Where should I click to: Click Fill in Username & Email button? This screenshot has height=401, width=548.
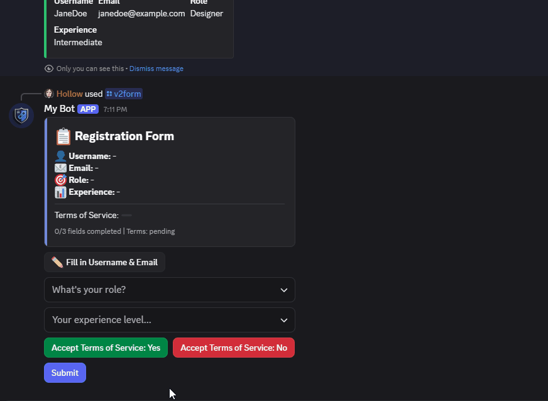pyautogui.click(x=105, y=262)
